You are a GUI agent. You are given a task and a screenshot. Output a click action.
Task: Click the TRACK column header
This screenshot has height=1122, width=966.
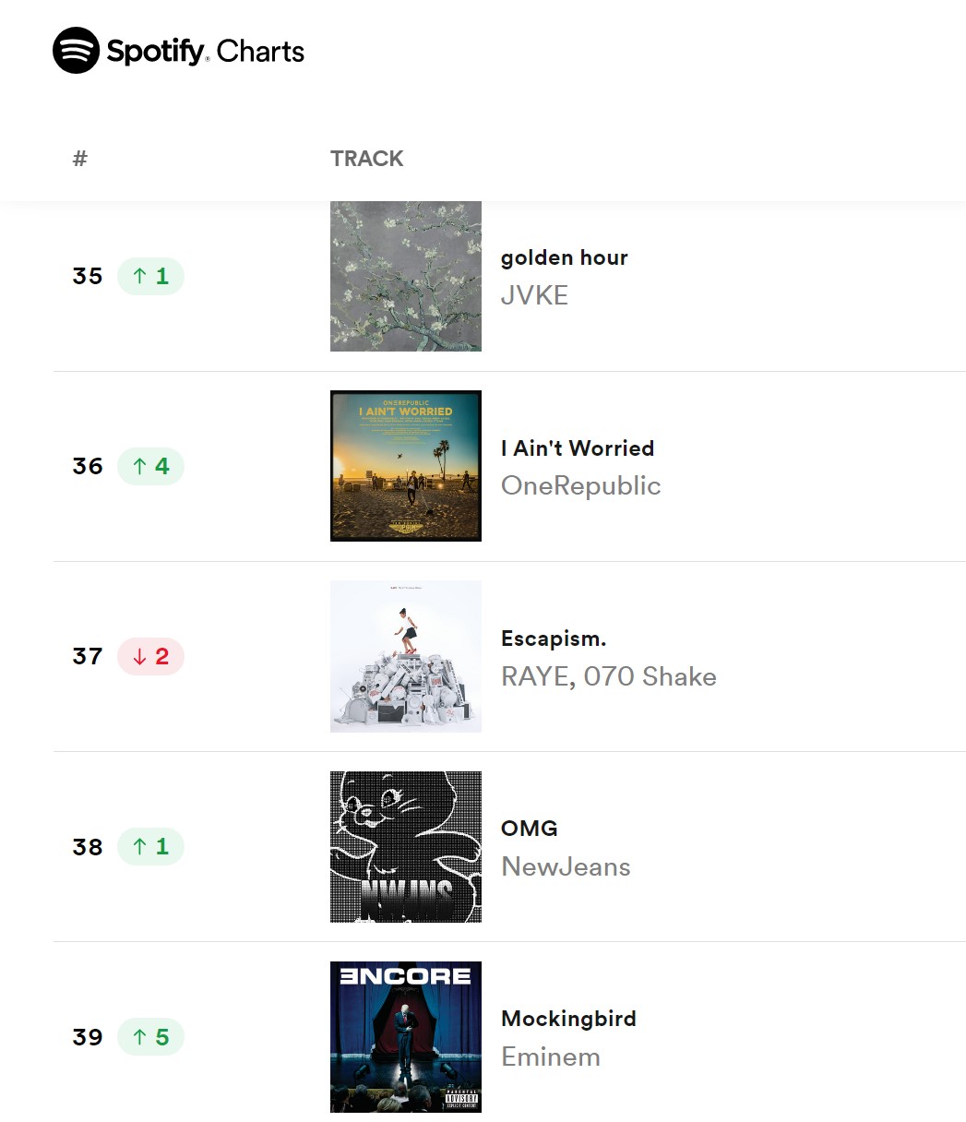click(366, 159)
